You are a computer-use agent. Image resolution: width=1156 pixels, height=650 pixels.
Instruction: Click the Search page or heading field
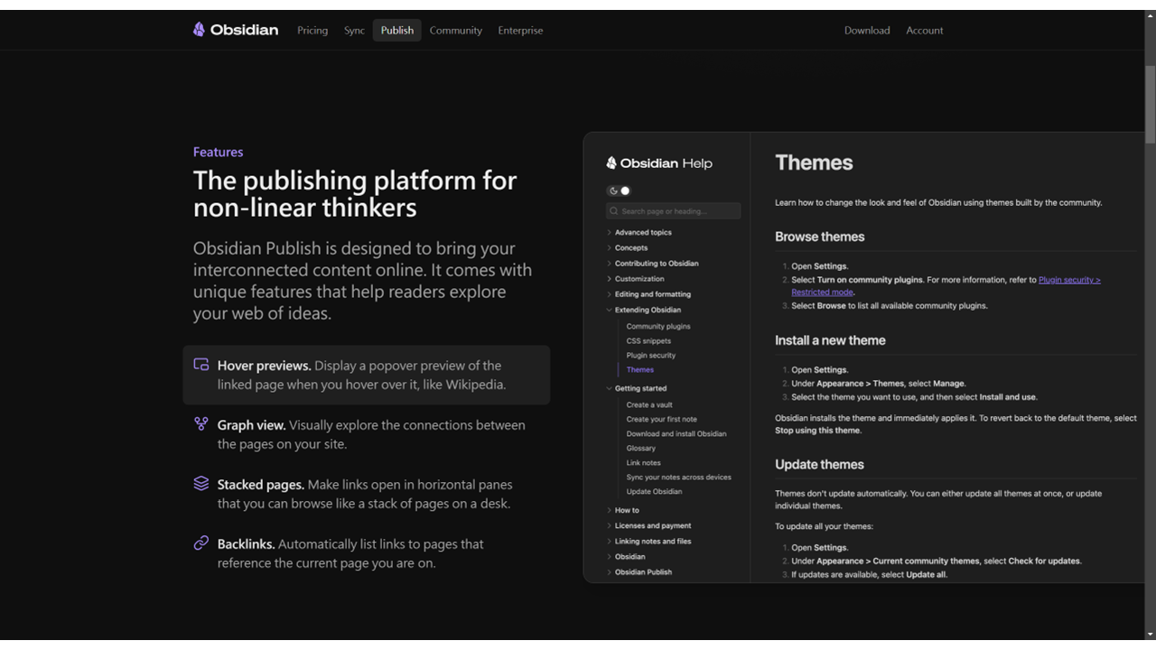click(x=677, y=211)
